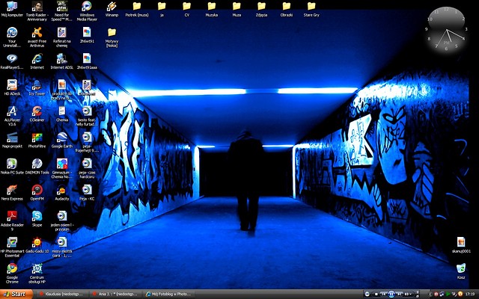Open avast! Free Antivirus icon
479x299 pixels.
pos(37,37)
